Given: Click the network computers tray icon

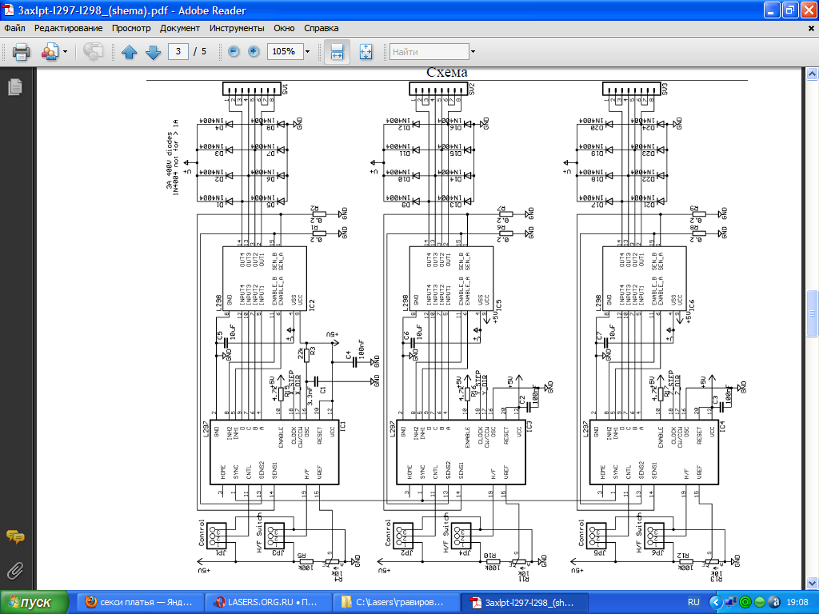Looking at the screenshot, I should pyautogui.click(x=731, y=603).
